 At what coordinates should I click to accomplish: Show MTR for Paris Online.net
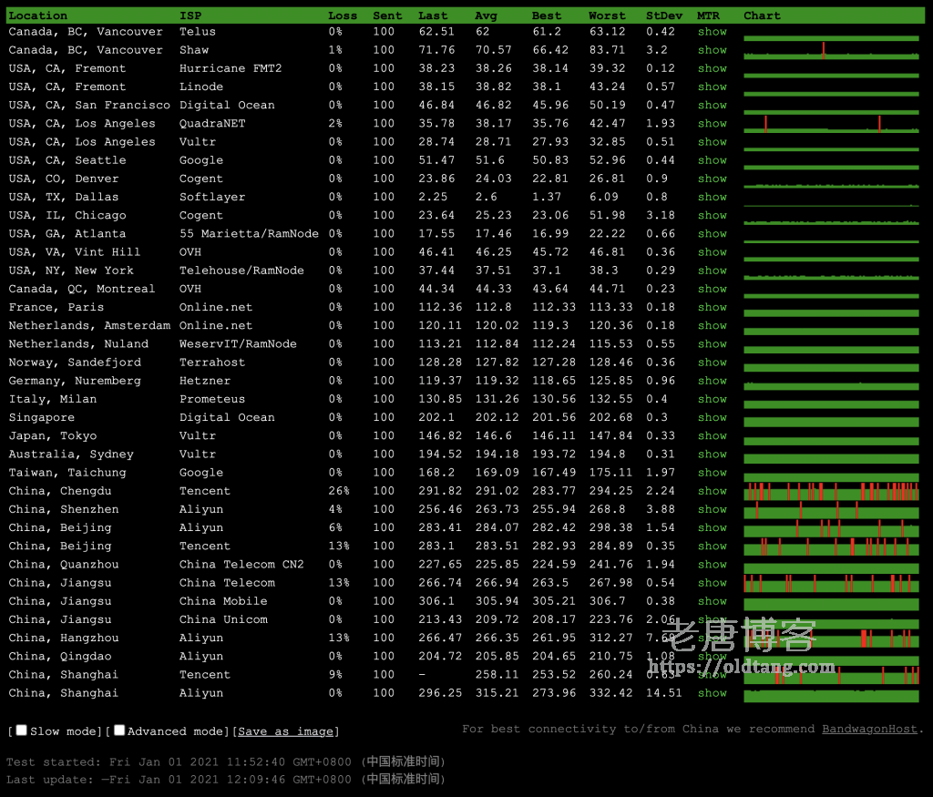712,307
